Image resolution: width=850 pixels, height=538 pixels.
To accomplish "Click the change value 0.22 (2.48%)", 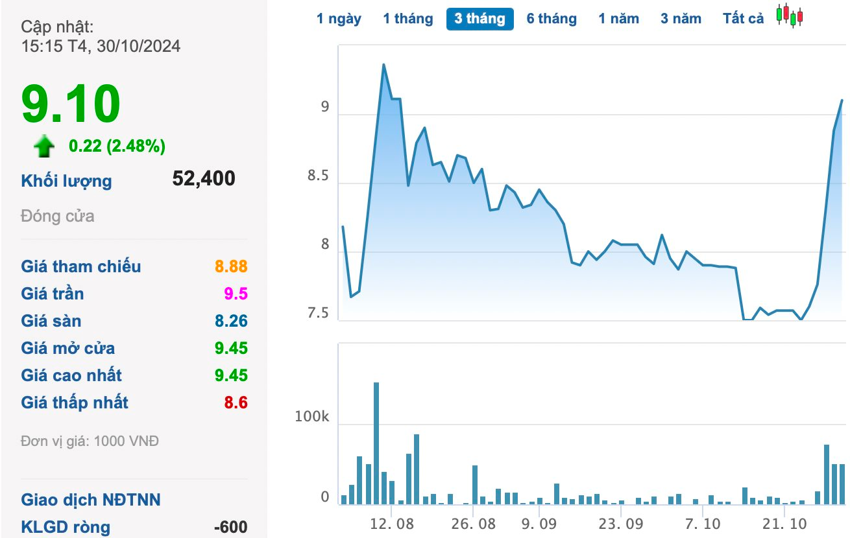I will point(117,146).
